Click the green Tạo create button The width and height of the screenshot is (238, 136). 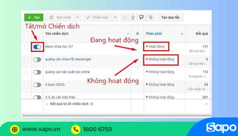pos(34,17)
